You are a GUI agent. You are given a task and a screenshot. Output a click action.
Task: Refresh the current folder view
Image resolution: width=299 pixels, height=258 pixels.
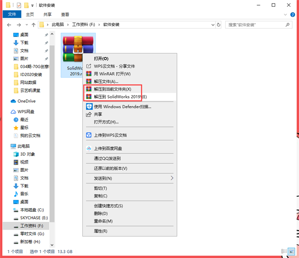218,25
